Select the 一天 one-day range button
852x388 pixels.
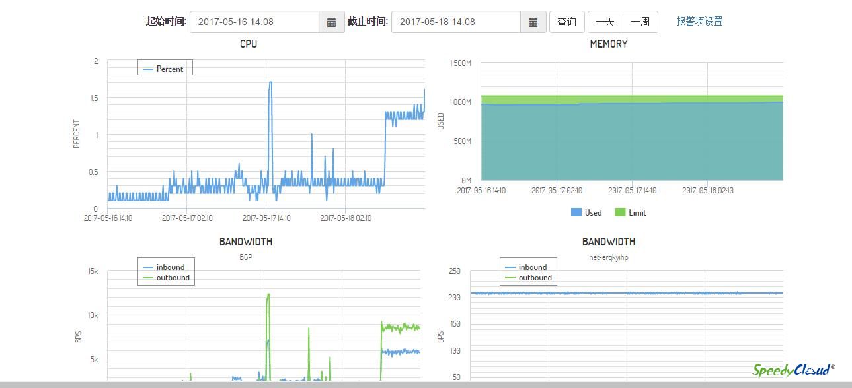(x=605, y=22)
